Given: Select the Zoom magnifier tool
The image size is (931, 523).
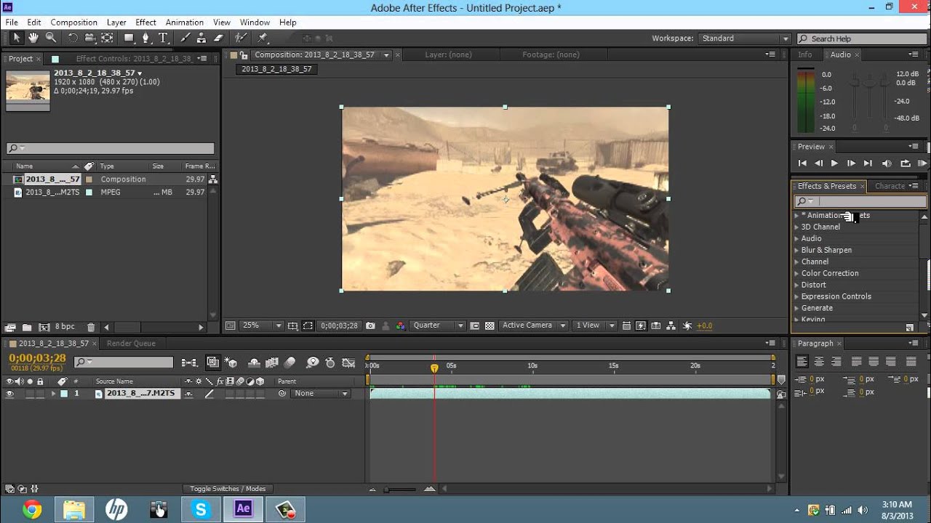Looking at the screenshot, I should (51, 38).
